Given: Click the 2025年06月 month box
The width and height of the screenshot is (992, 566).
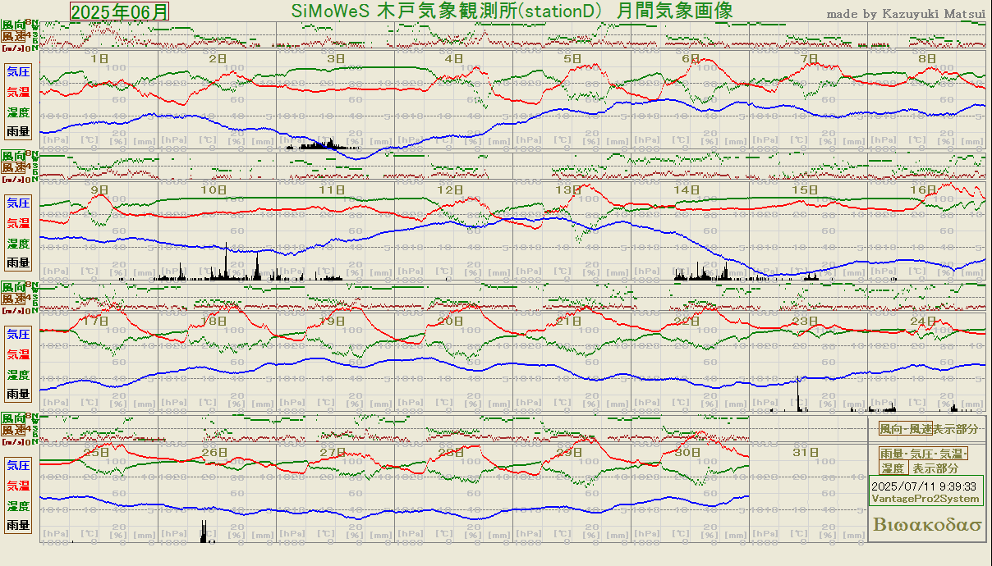Looking at the screenshot, I should pos(120,11).
